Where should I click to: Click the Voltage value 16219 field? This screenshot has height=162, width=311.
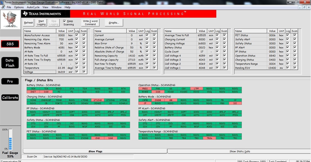(61, 72)
